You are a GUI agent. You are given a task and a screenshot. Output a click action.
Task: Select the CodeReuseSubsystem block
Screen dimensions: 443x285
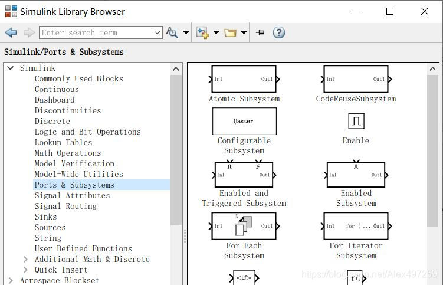pyautogui.click(x=356, y=79)
